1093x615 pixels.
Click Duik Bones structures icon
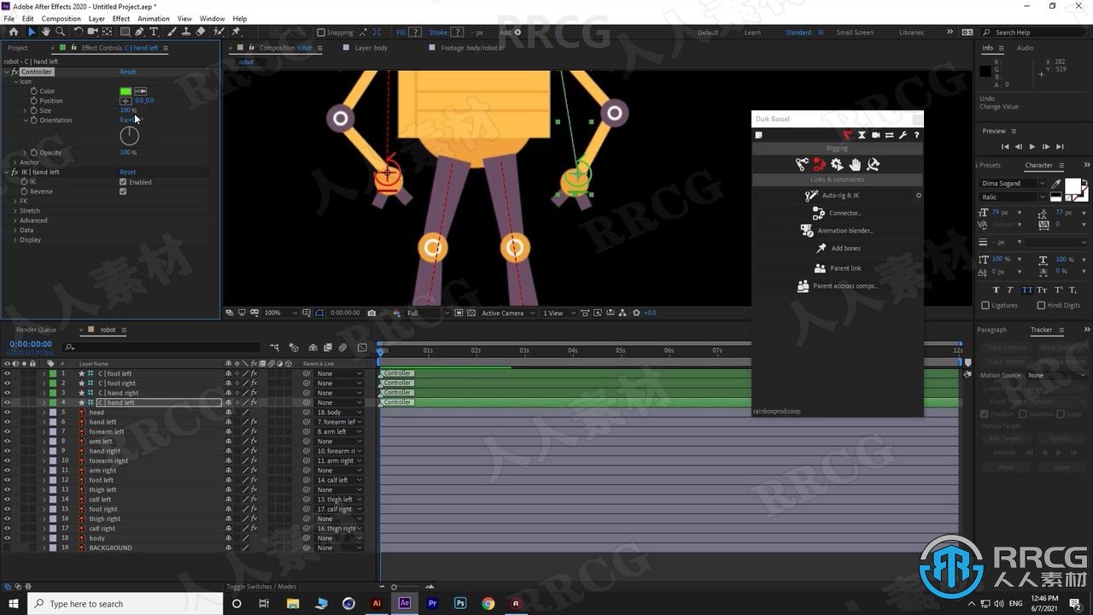[x=802, y=164]
